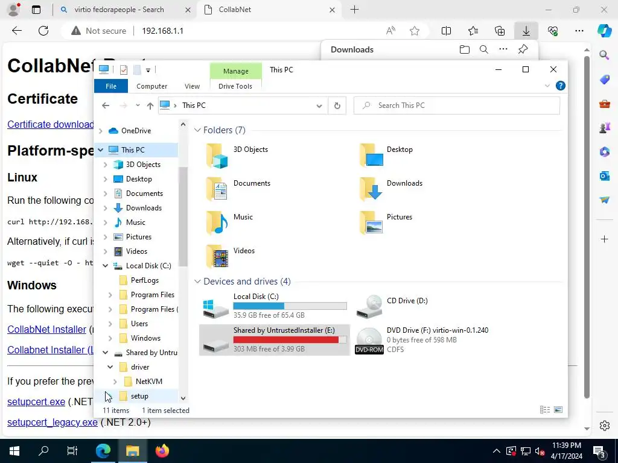Select Shared by UntrustedInstaller (E:) drive
The height and width of the screenshot is (463, 618).
[275, 340]
